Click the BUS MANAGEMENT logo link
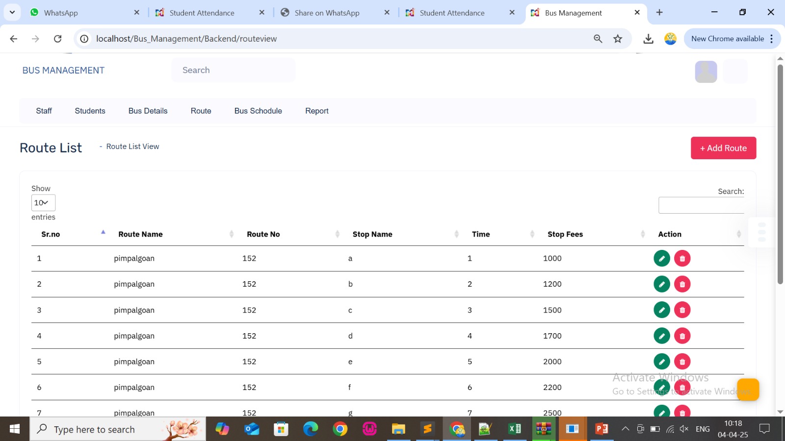The width and height of the screenshot is (785, 441). (x=63, y=71)
